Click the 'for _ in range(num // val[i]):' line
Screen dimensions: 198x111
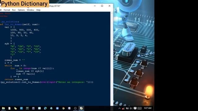tap(32, 68)
